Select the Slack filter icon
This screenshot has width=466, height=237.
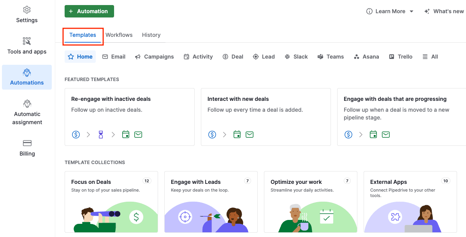[287, 57]
